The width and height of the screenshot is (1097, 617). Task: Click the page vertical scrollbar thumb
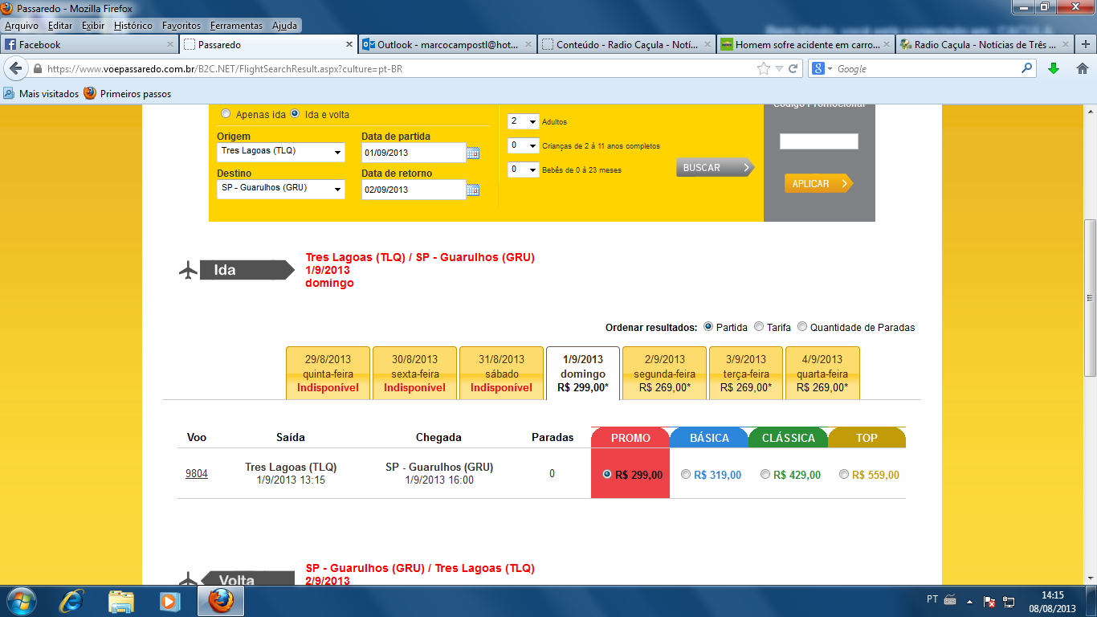point(1090,297)
